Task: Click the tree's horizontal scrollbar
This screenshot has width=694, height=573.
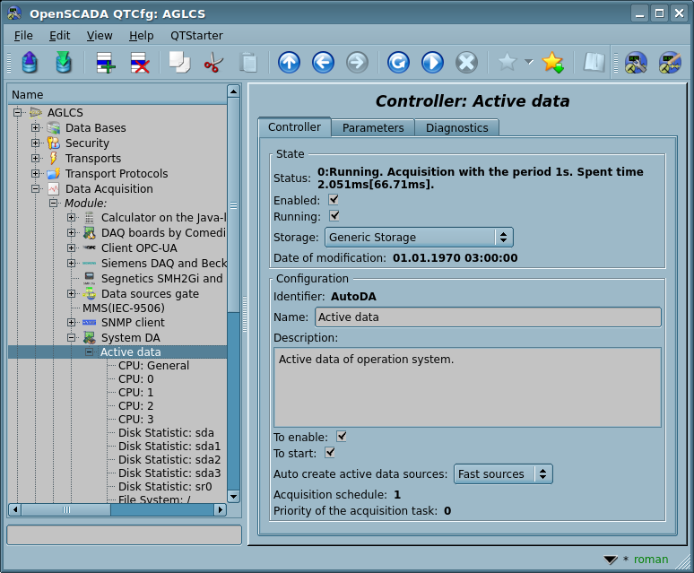Action: pyautogui.click(x=117, y=509)
